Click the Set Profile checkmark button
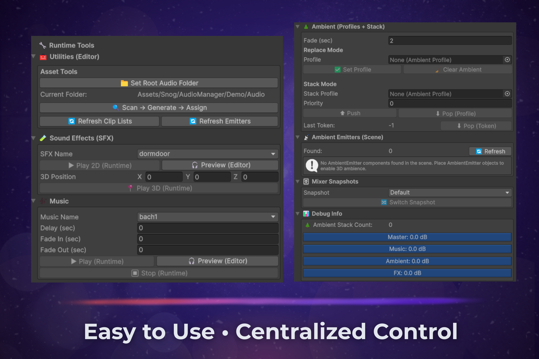 [352, 70]
